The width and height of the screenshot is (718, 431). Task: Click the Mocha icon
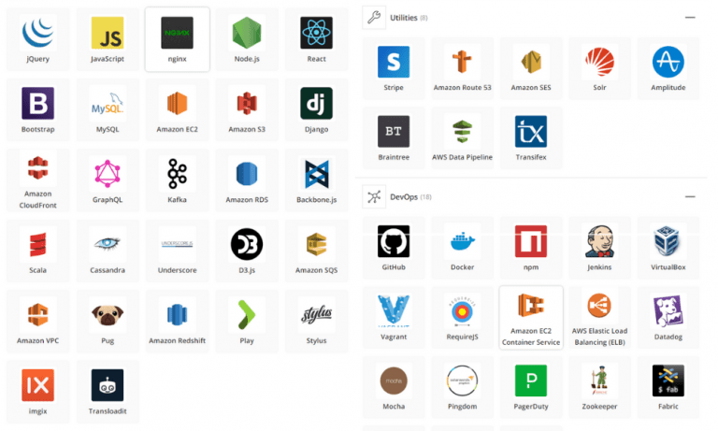click(x=394, y=381)
